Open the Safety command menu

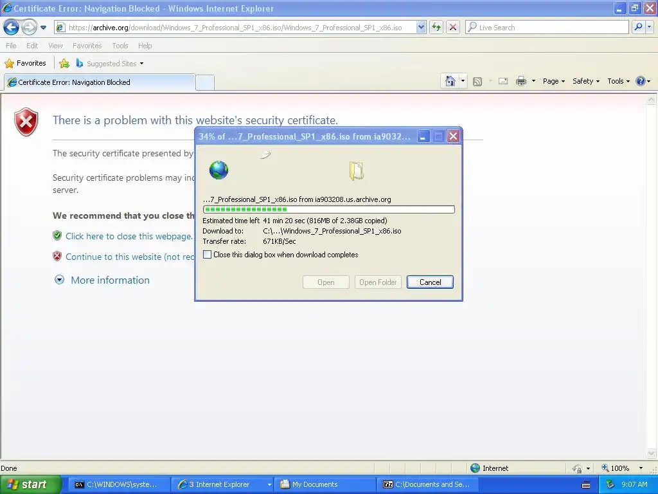(586, 81)
